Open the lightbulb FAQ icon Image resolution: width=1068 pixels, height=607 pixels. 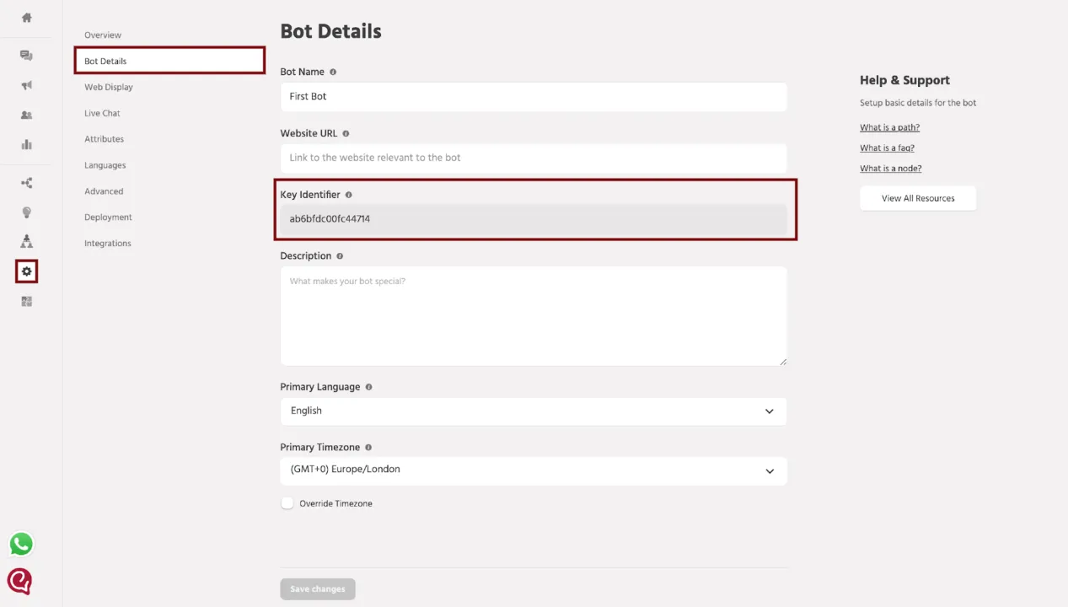tap(27, 212)
